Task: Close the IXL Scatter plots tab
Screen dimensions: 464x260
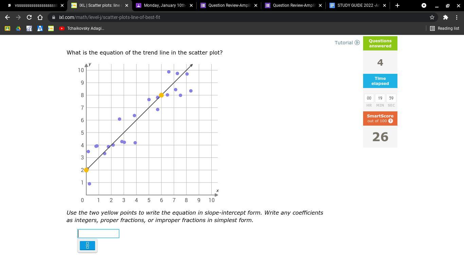Action: (x=126, y=5)
